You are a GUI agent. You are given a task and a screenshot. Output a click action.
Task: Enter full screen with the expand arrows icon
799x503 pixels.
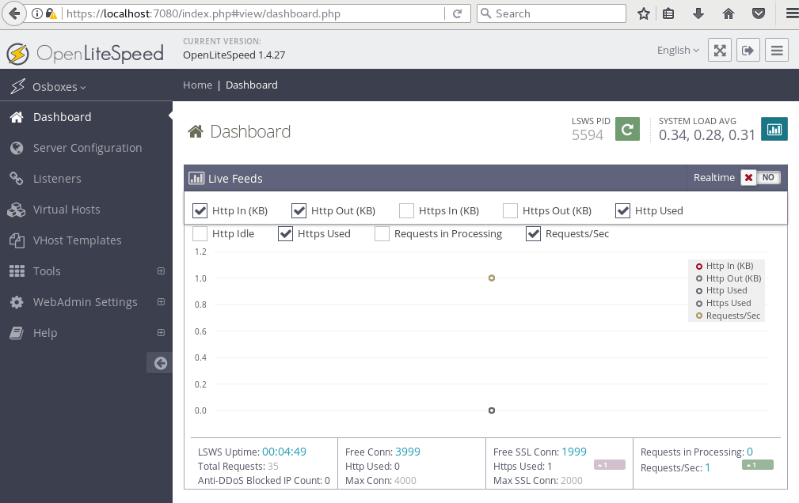[x=720, y=51]
